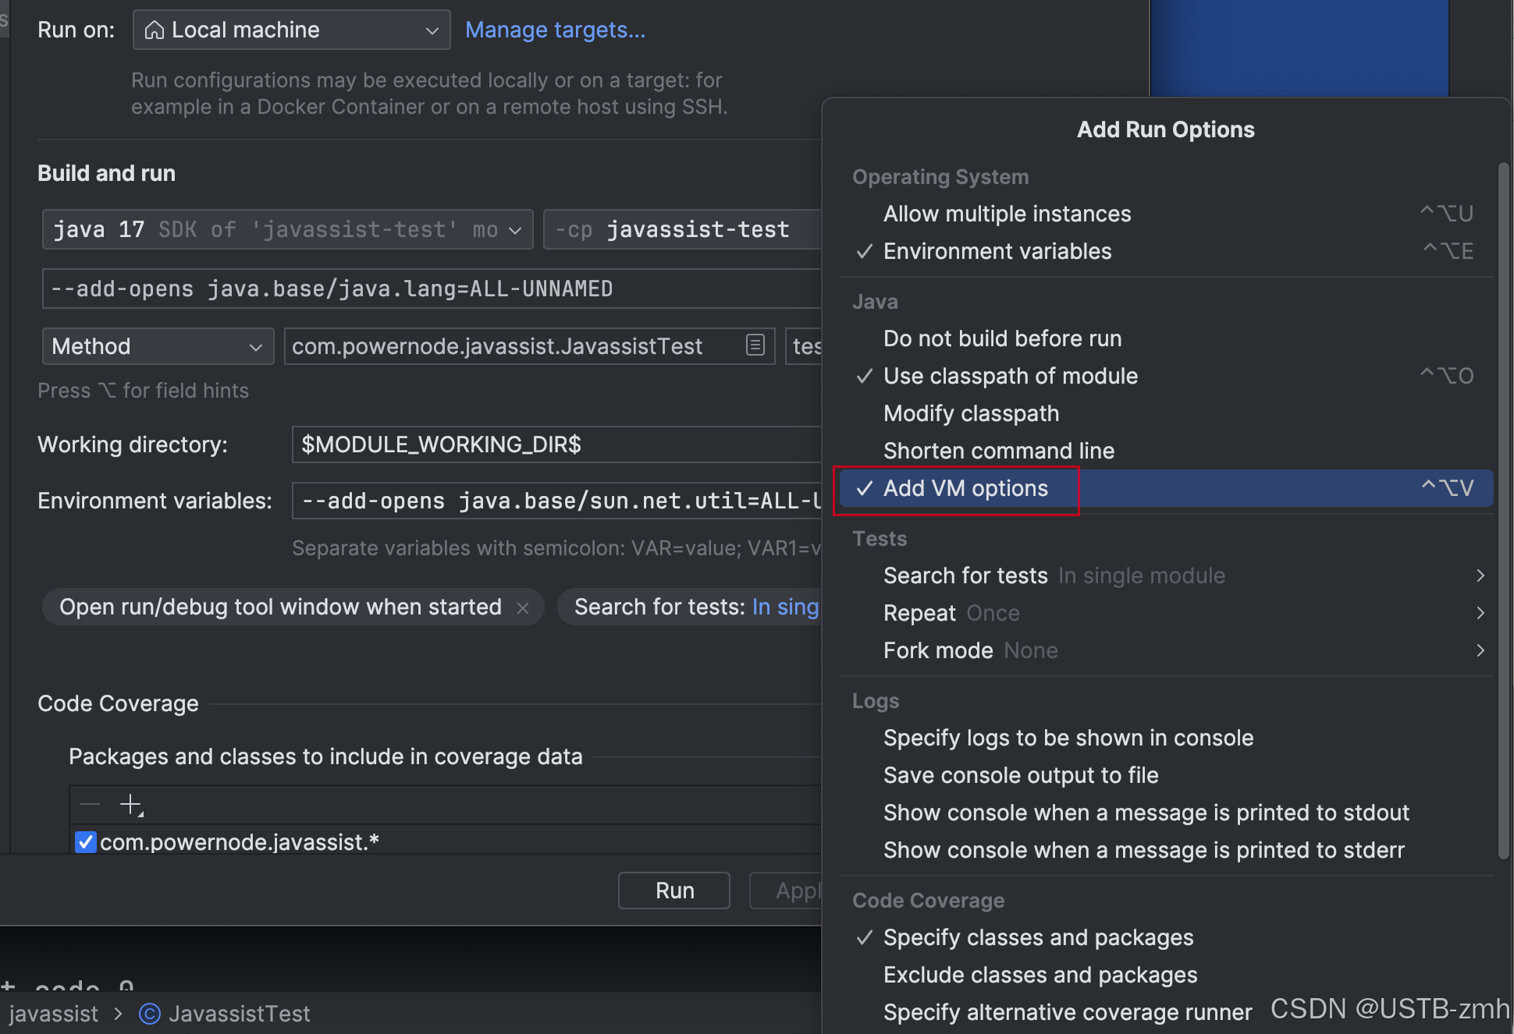
Task: Select Allow multiple instances option
Action: click(1167, 214)
